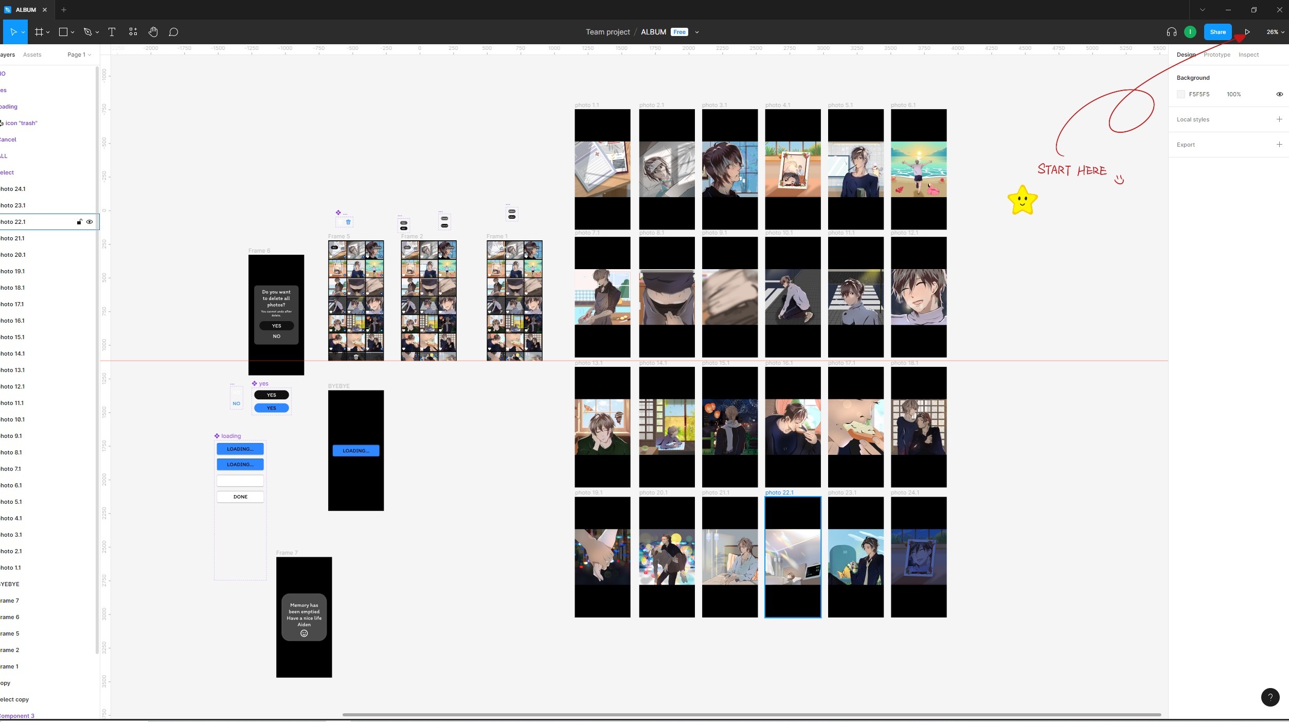Select the Frame tool
Viewport: 1289px width, 722px height.
pos(39,32)
